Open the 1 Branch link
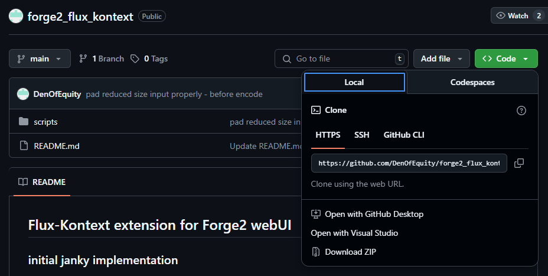This screenshot has height=276, width=548. pyautogui.click(x=102, y=59)
